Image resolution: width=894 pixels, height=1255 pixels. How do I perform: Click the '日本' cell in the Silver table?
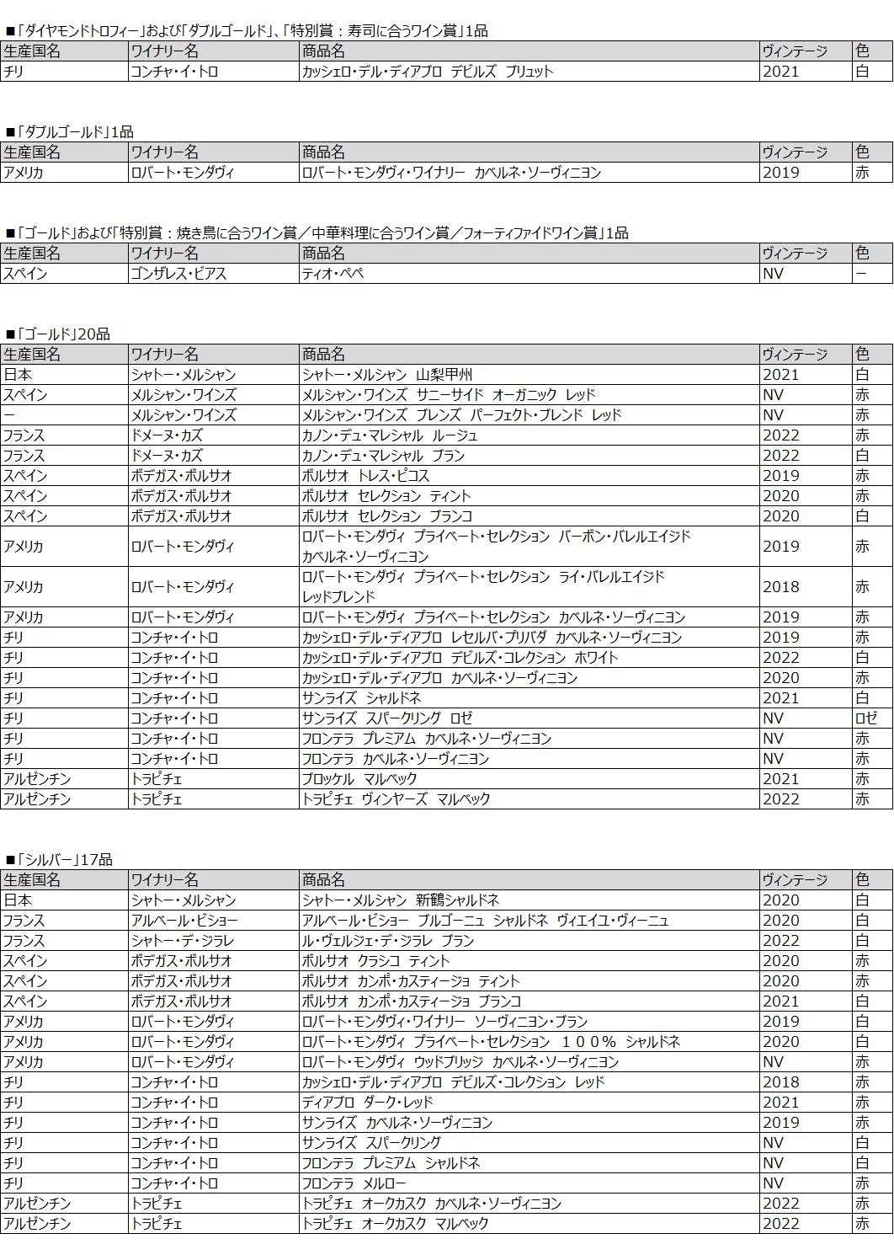pyautogui.click(x=64, y=900)
